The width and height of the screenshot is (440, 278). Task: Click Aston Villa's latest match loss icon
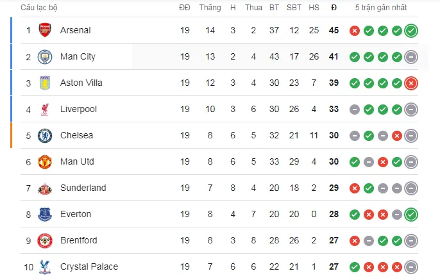pyautogui.click(x=411, y=83)
